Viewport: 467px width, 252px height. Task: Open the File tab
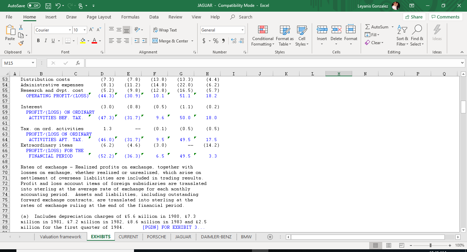coord(9,17)
